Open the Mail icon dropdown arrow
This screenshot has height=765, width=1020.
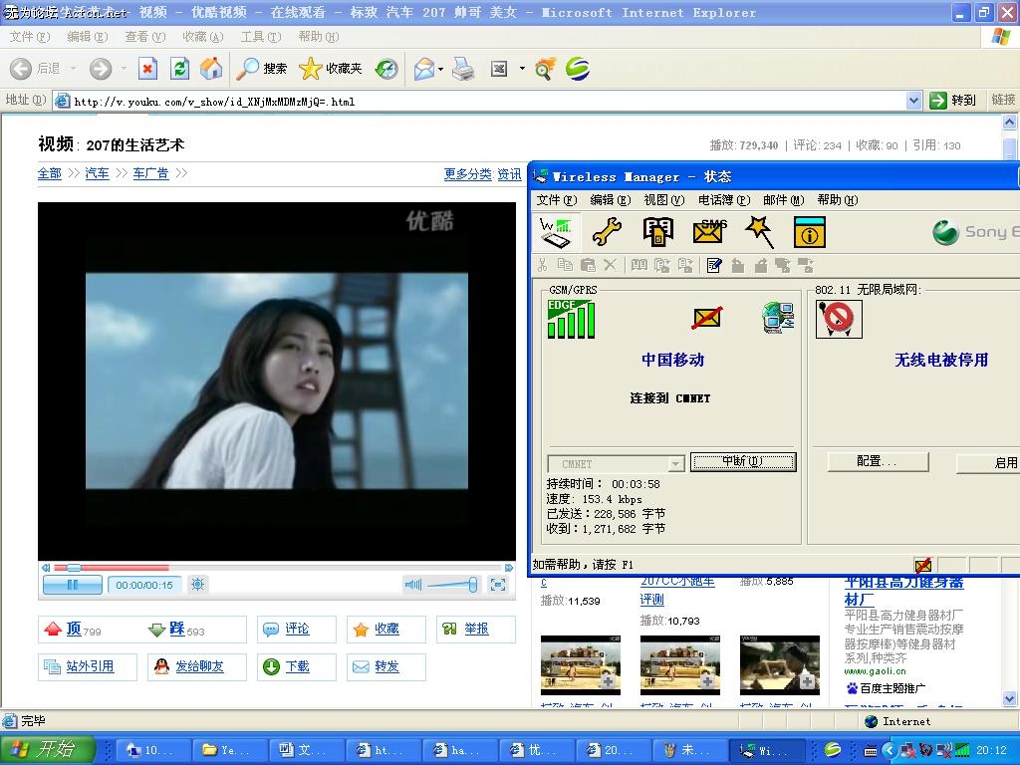click(441, 69)
